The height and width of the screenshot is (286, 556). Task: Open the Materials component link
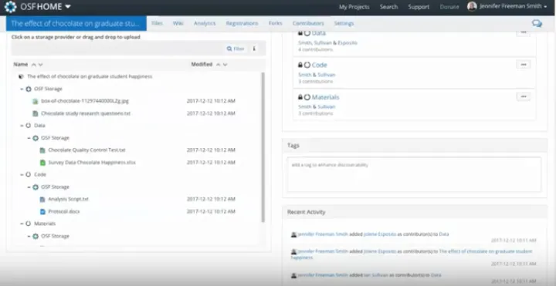click(x=326, y=97)
